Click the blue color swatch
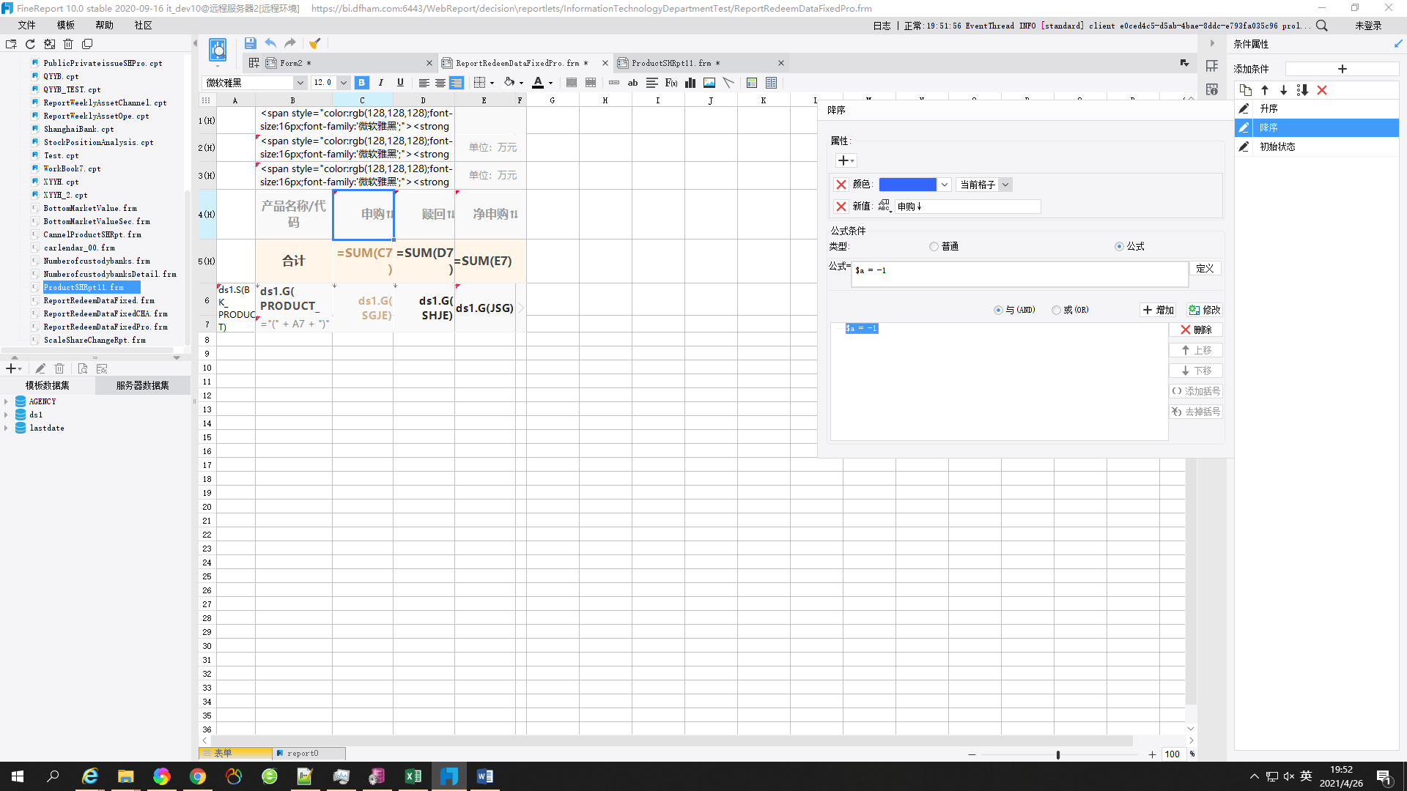 [907, 185]
